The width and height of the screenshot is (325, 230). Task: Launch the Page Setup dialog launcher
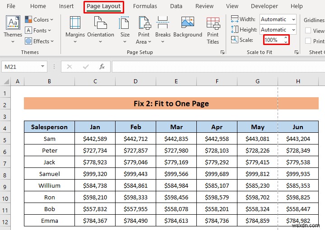click(222, 53)
